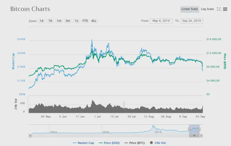Image resolution: width=231 pixels, height=146 pixels.
Task: Grab the navigator left range handle
Action: [189, 129]
